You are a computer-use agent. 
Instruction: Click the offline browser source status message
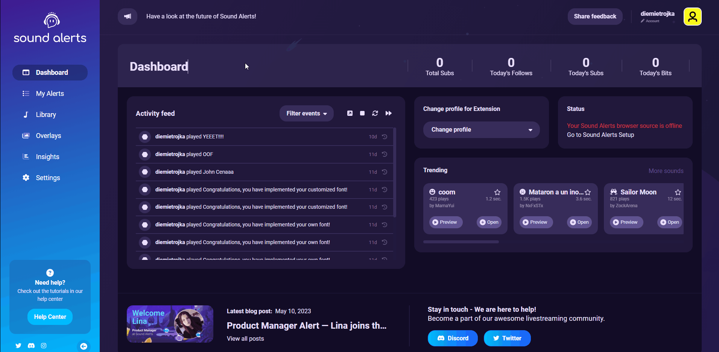click(624, 126)
